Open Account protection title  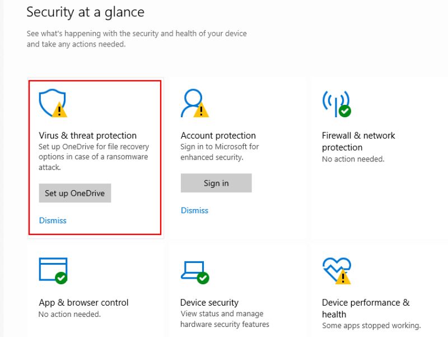click(218, 135)
